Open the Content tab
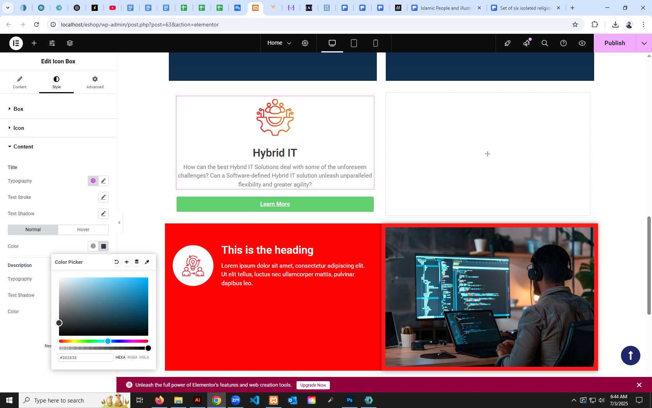 click(x=19, y=82)
